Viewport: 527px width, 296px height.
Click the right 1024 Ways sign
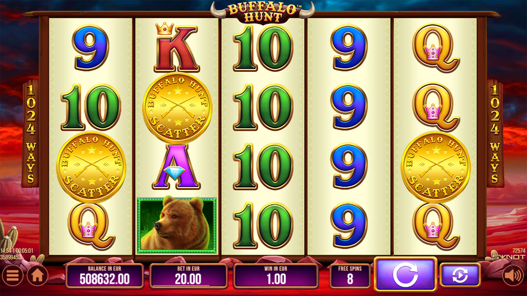[495, 133]
